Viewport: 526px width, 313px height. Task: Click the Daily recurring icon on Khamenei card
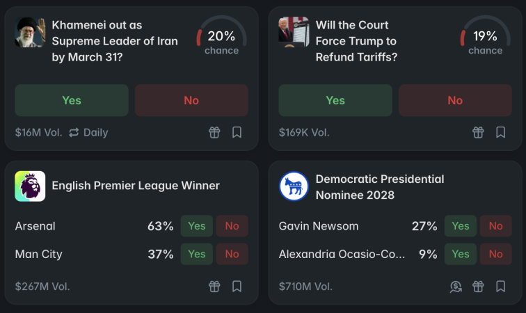[x=74, y=132]
